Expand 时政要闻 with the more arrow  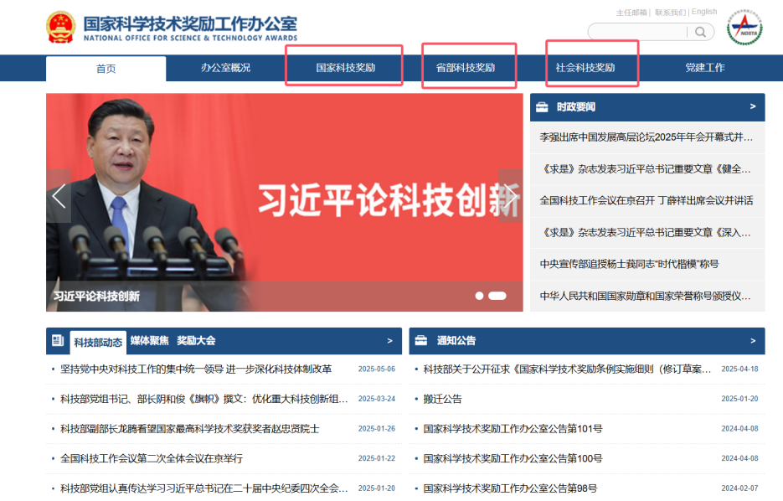tap(753, 107)
